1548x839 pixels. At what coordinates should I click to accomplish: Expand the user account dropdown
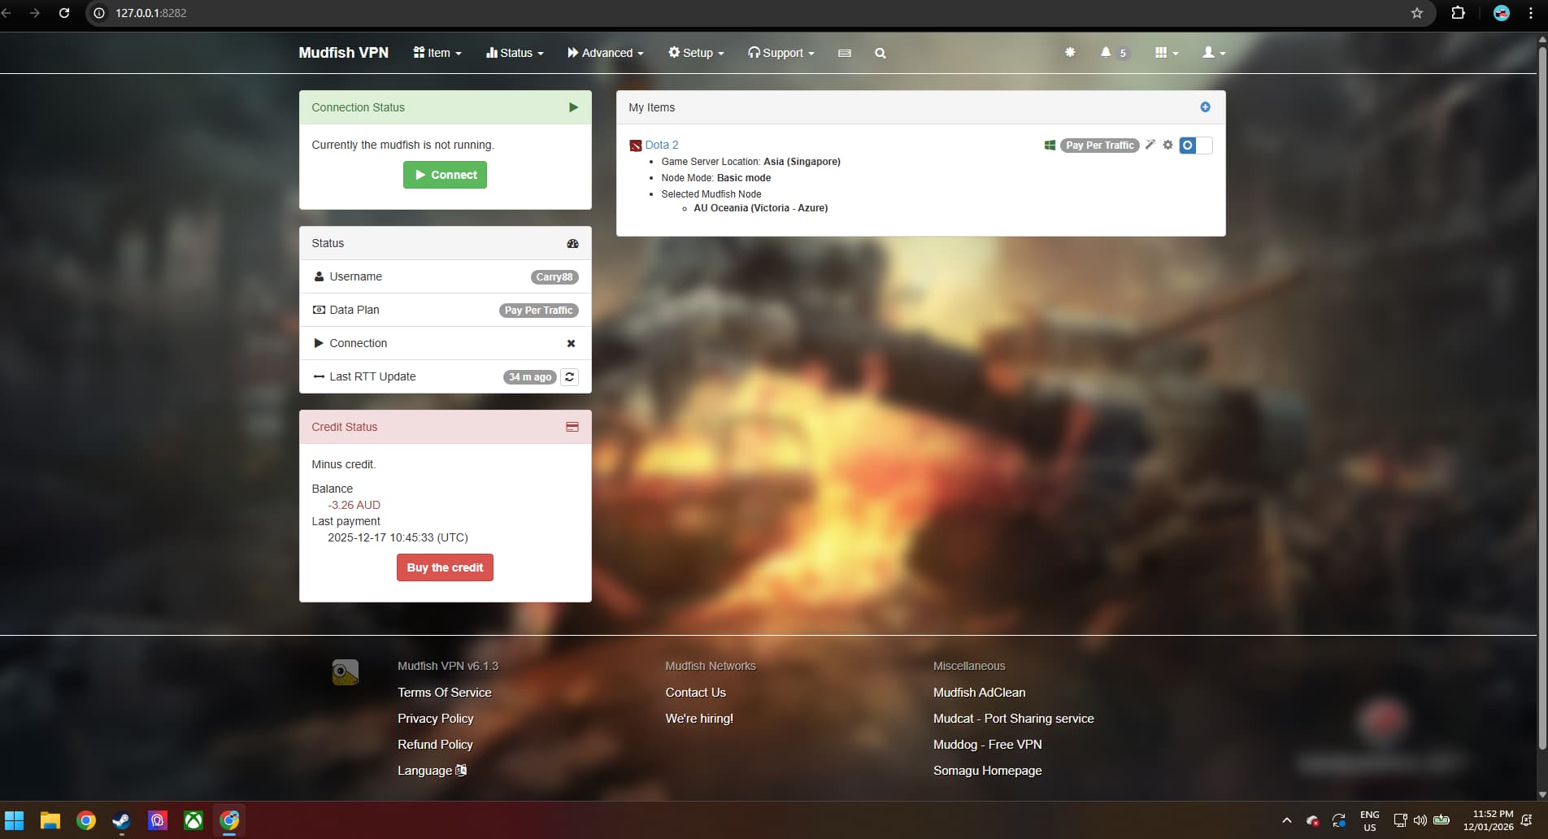click(x=1213, y=53)
